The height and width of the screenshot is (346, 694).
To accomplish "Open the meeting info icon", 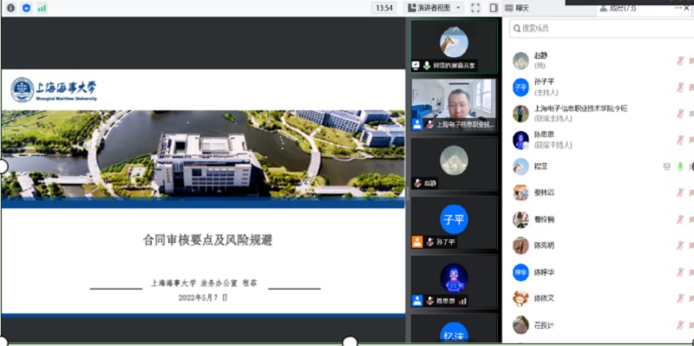I will coord(10,8).
